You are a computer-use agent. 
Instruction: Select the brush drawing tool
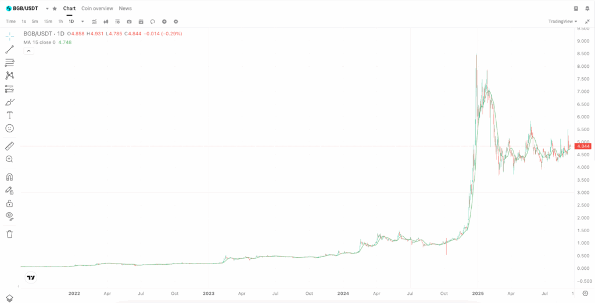point(9,102)
